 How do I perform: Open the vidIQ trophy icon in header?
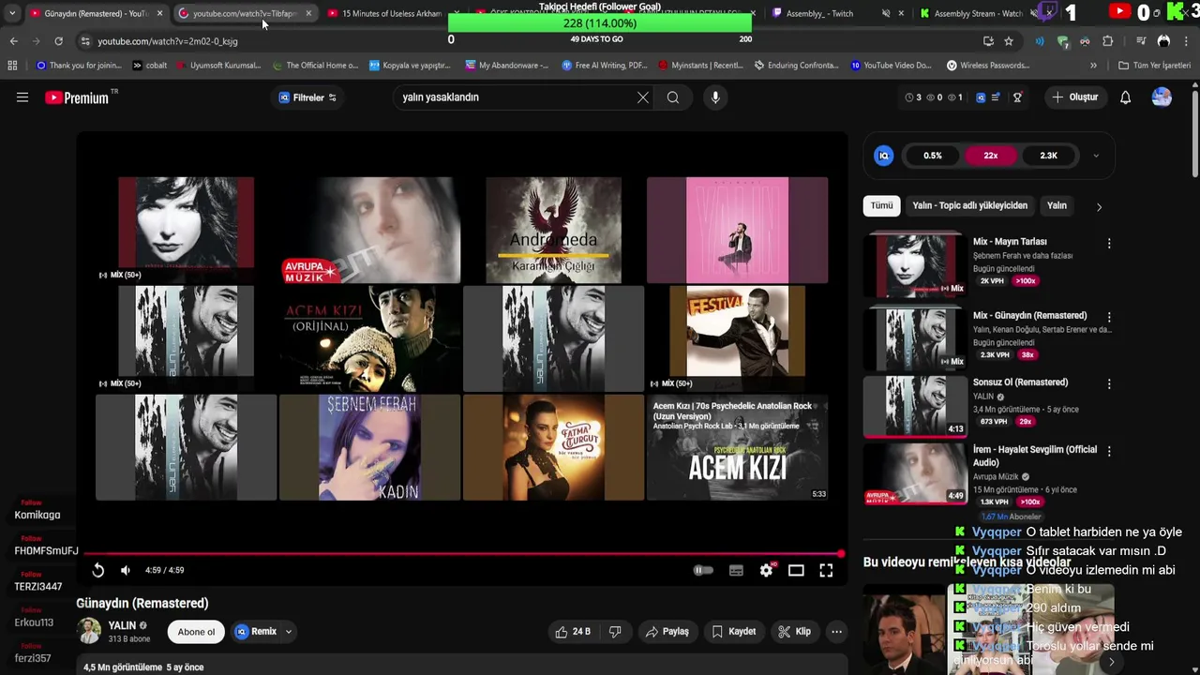[1017, 97]
